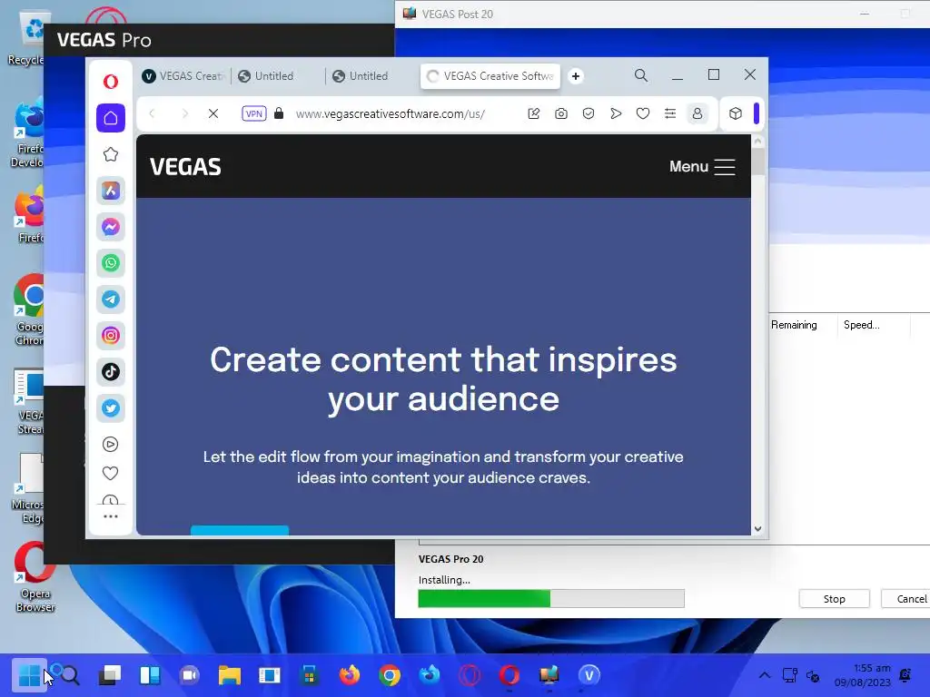Open the taskbar clock and date
This screenshot has height=697, width=930.
point(863,675)
